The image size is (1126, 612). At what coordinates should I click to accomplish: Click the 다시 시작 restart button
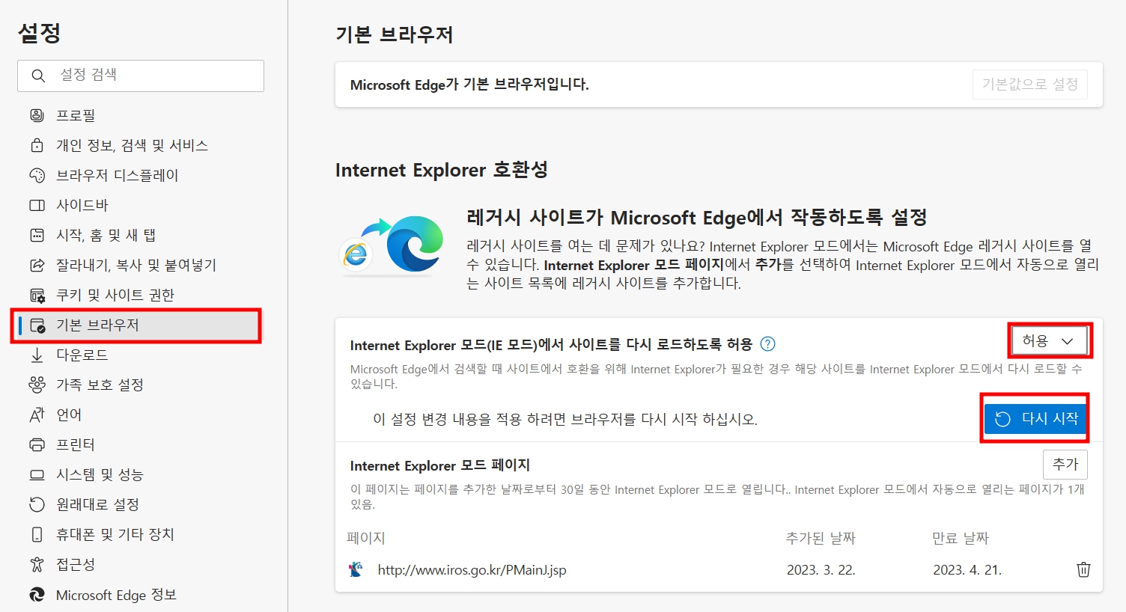click(x=1035, y=418)
